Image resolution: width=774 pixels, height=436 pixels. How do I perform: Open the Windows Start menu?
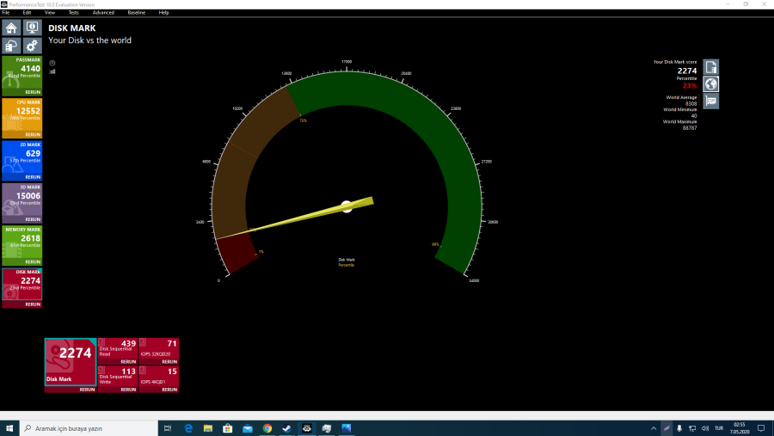(x=9, y=428)
